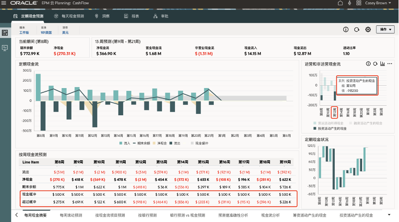The width and height of the screenshot is (399, 222).
Task: Go to the Home icon
Action: tap(340, 3)
